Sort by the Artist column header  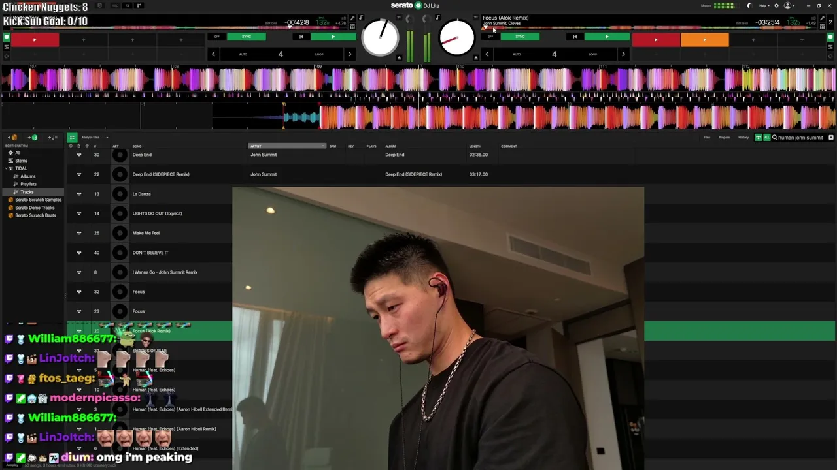coord(286,146)
